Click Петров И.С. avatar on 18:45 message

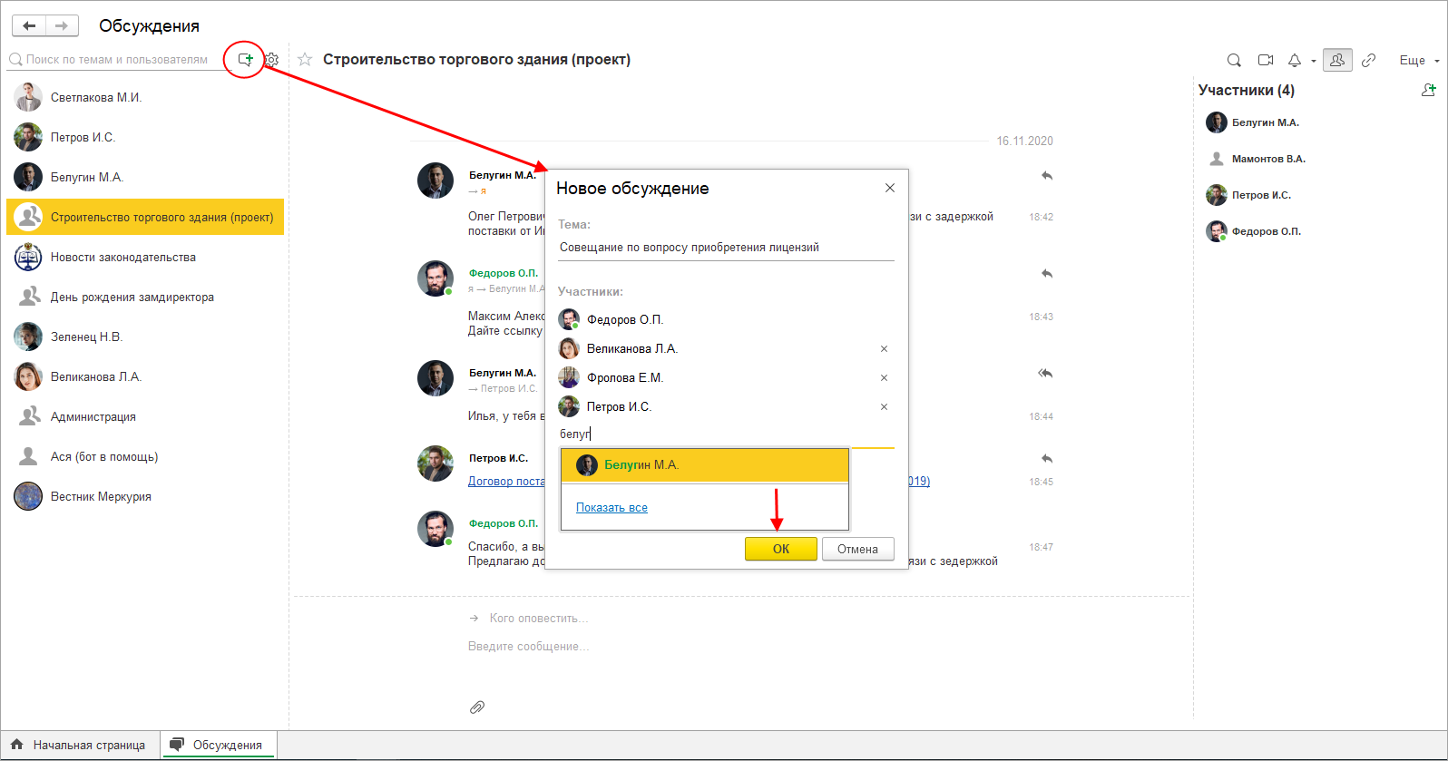(435, 463)
